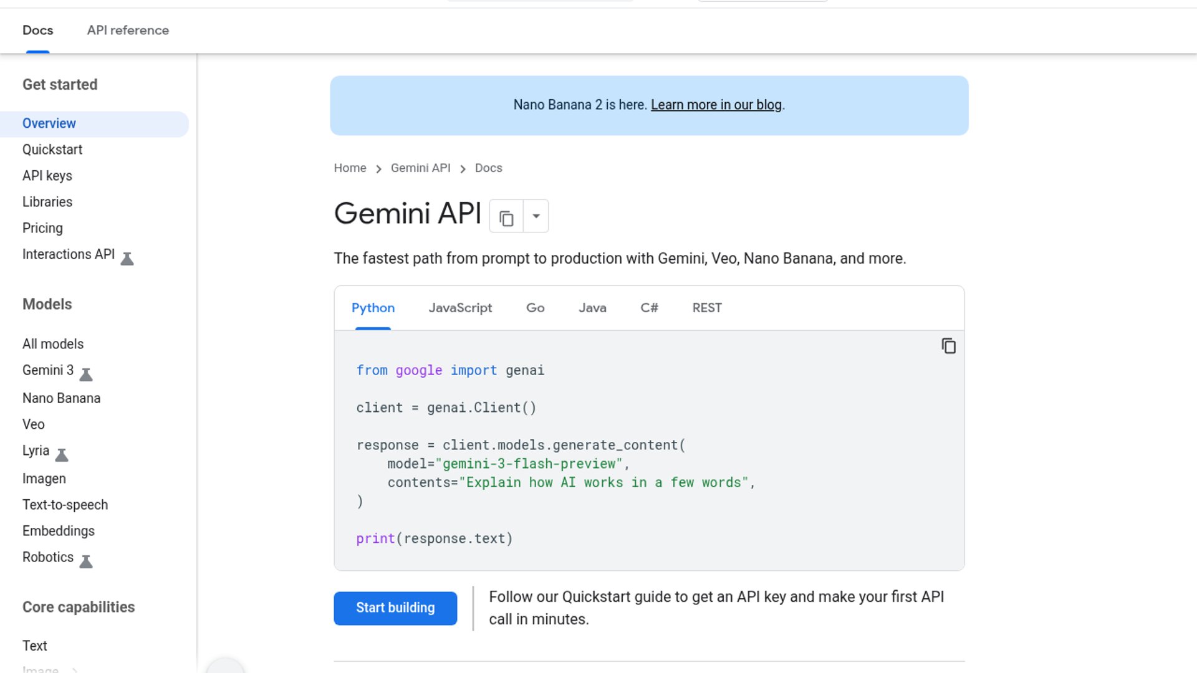
Task: Navigate to Nano Banana model page
Action: pyautogui.click(x=61, y=398)
